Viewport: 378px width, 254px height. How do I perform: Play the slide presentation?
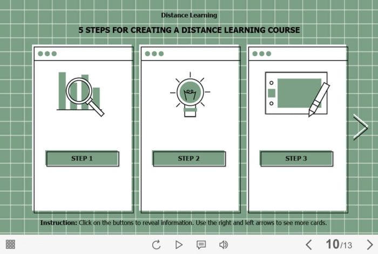(179, 245)
